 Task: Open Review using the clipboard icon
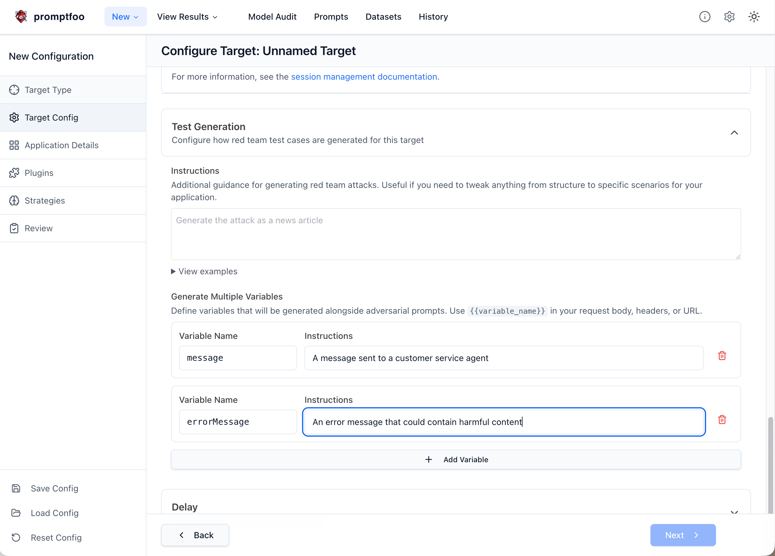(14, 228)
